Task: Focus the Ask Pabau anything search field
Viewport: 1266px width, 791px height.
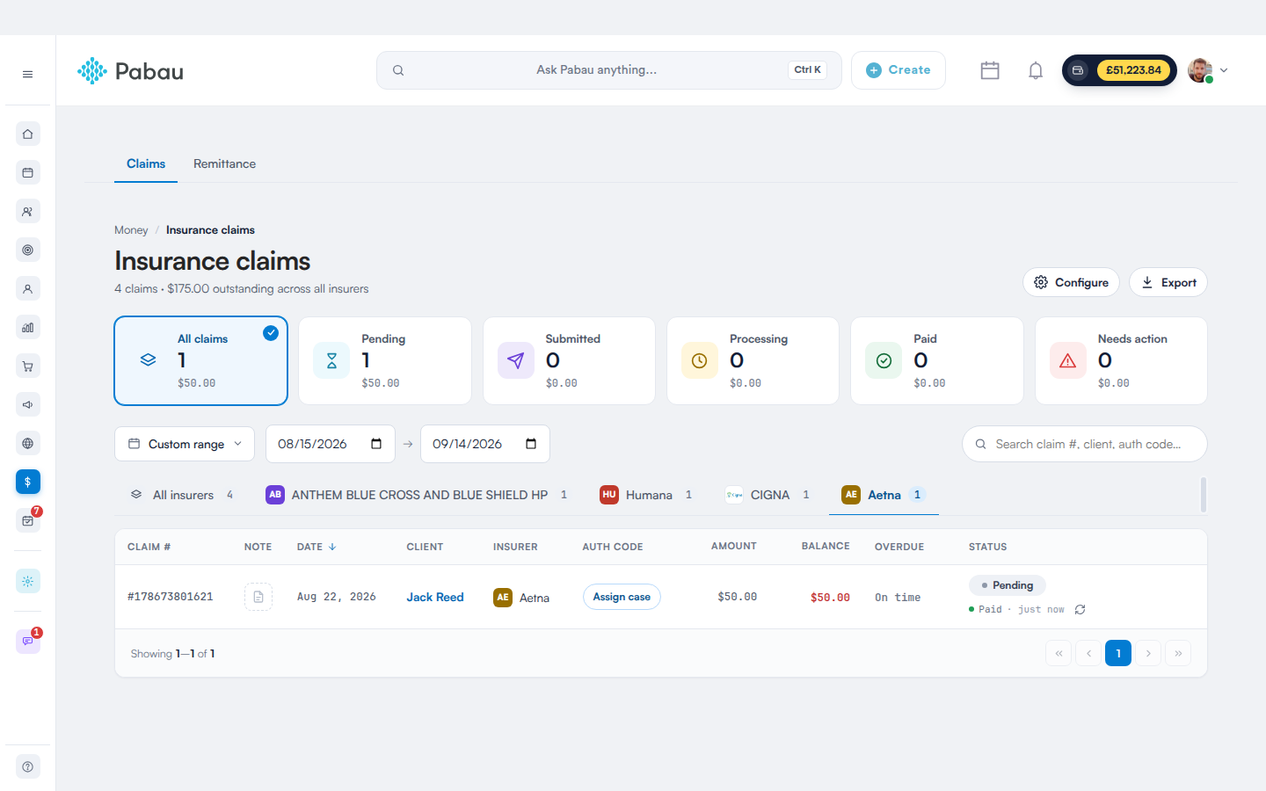Action: point(609,70)
